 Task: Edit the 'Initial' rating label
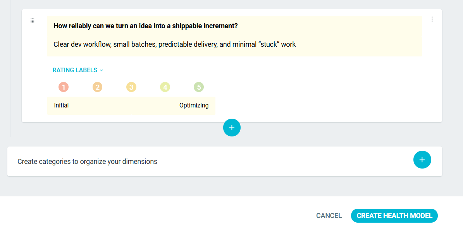pos(62,106)
